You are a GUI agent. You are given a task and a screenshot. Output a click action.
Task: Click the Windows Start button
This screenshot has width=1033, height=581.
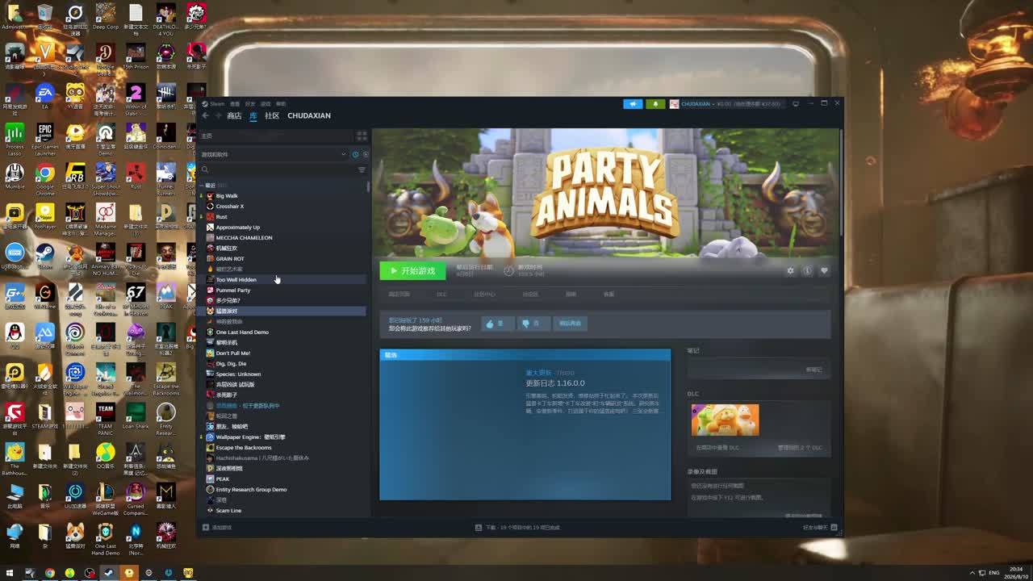[x=9, y=573]
